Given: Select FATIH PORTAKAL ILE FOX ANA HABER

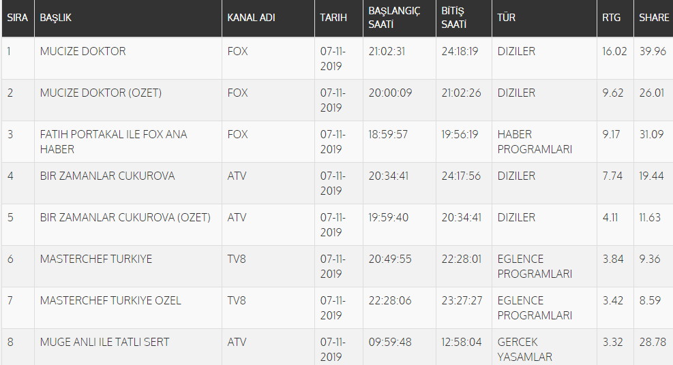Looking at the screenshot, I should (113, 142).
